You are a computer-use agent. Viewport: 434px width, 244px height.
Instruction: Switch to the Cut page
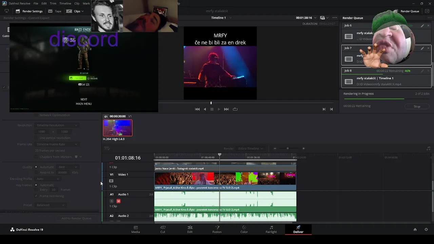(x=163, y=229)
